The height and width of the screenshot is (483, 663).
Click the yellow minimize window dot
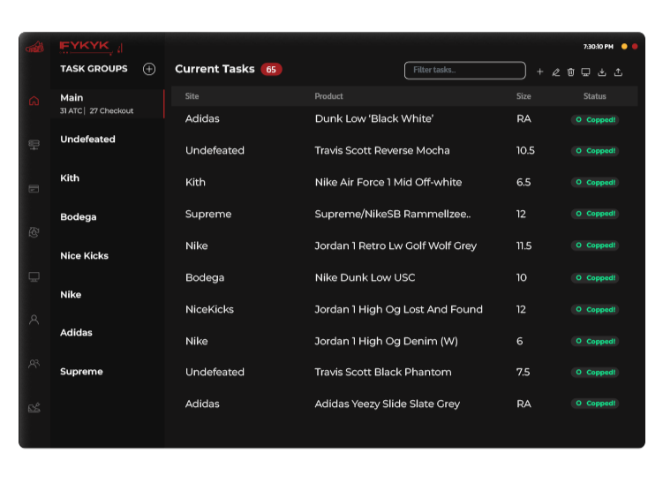pyautogui.click(x=624, y=46)
